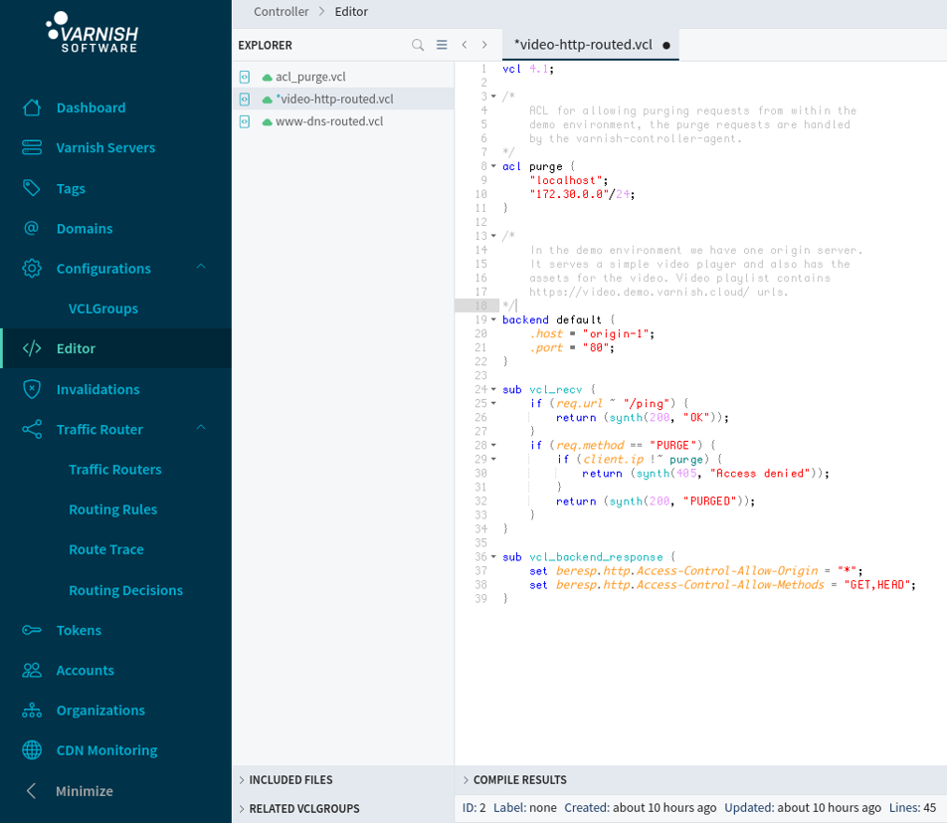Open CDN Monitoring in sidebar
The height and width of the screenshot is (823, 947).
[x=106, y=750]
